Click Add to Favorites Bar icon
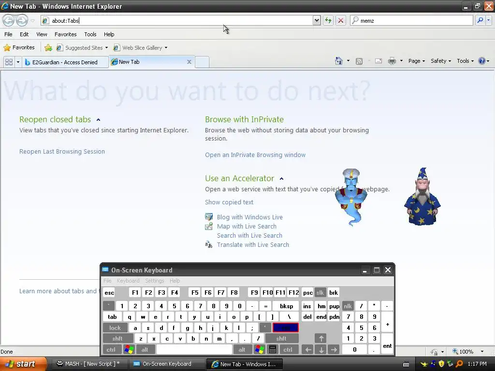The image size is (495, 371). pos(48,48)
